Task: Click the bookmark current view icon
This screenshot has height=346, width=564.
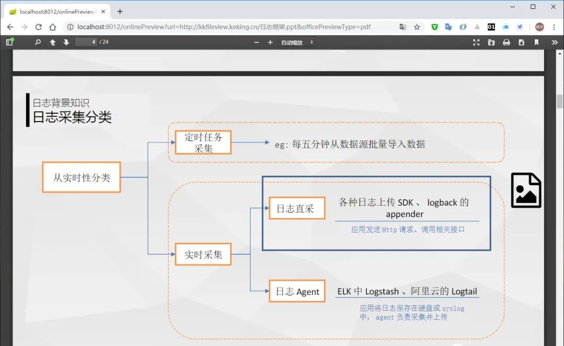Action: click(x=536, y=42)
